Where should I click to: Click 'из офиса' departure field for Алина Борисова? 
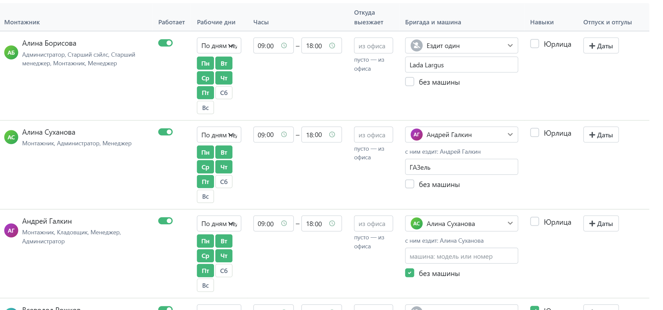(x=373, y=46)
